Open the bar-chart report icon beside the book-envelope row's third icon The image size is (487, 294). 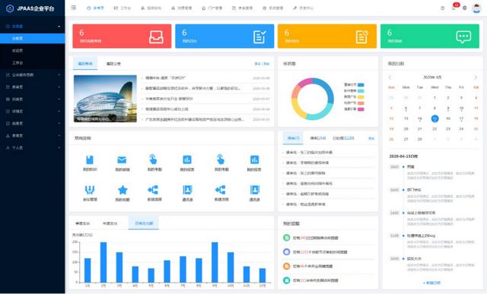pyautogui.click(x=187, y=160)
